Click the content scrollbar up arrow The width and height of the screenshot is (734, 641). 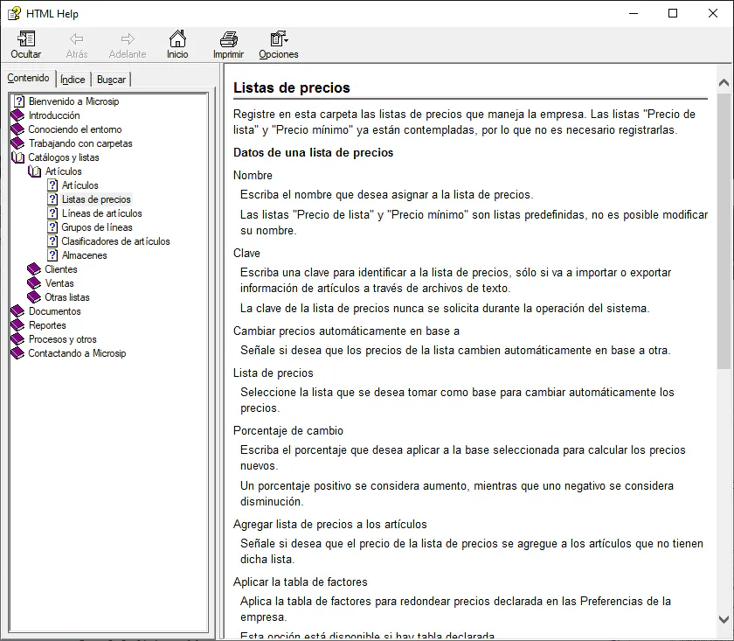724,83
